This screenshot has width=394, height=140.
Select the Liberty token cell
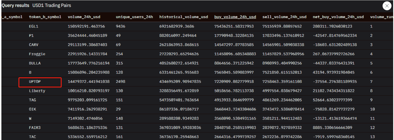pos(37,91)
